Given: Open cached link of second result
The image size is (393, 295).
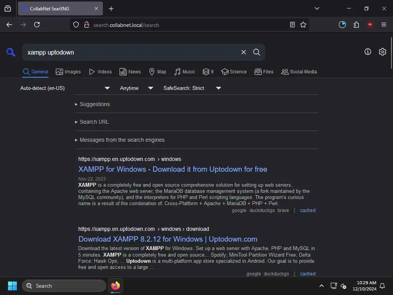Looking at the screenshot, I should point(308,273).
